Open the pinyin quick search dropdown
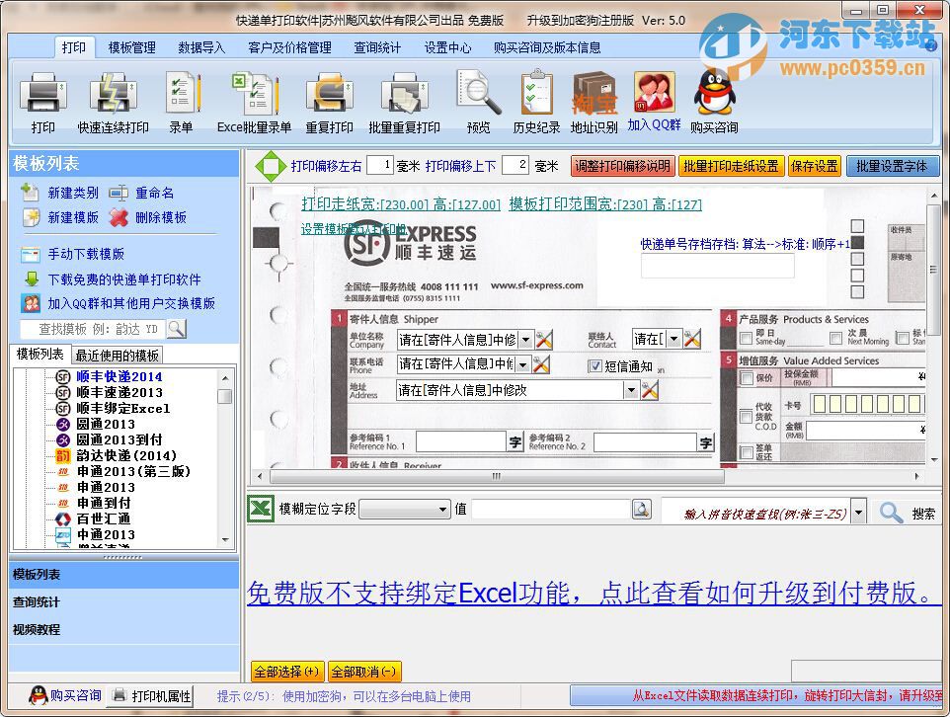The width and height of the screenshot is (950, 717). tap(858, 513)
